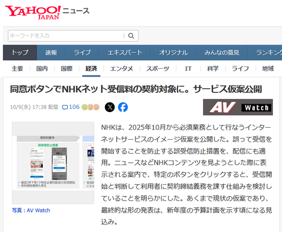
Task: Select the ライブ navigation tab
Action: [x=82, y=52]
